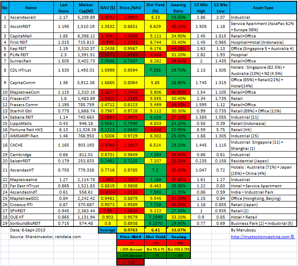The image size is (298, 266).
Task: Select the yellow legend Bet 30% & 35%
Action: pos(178,249)
